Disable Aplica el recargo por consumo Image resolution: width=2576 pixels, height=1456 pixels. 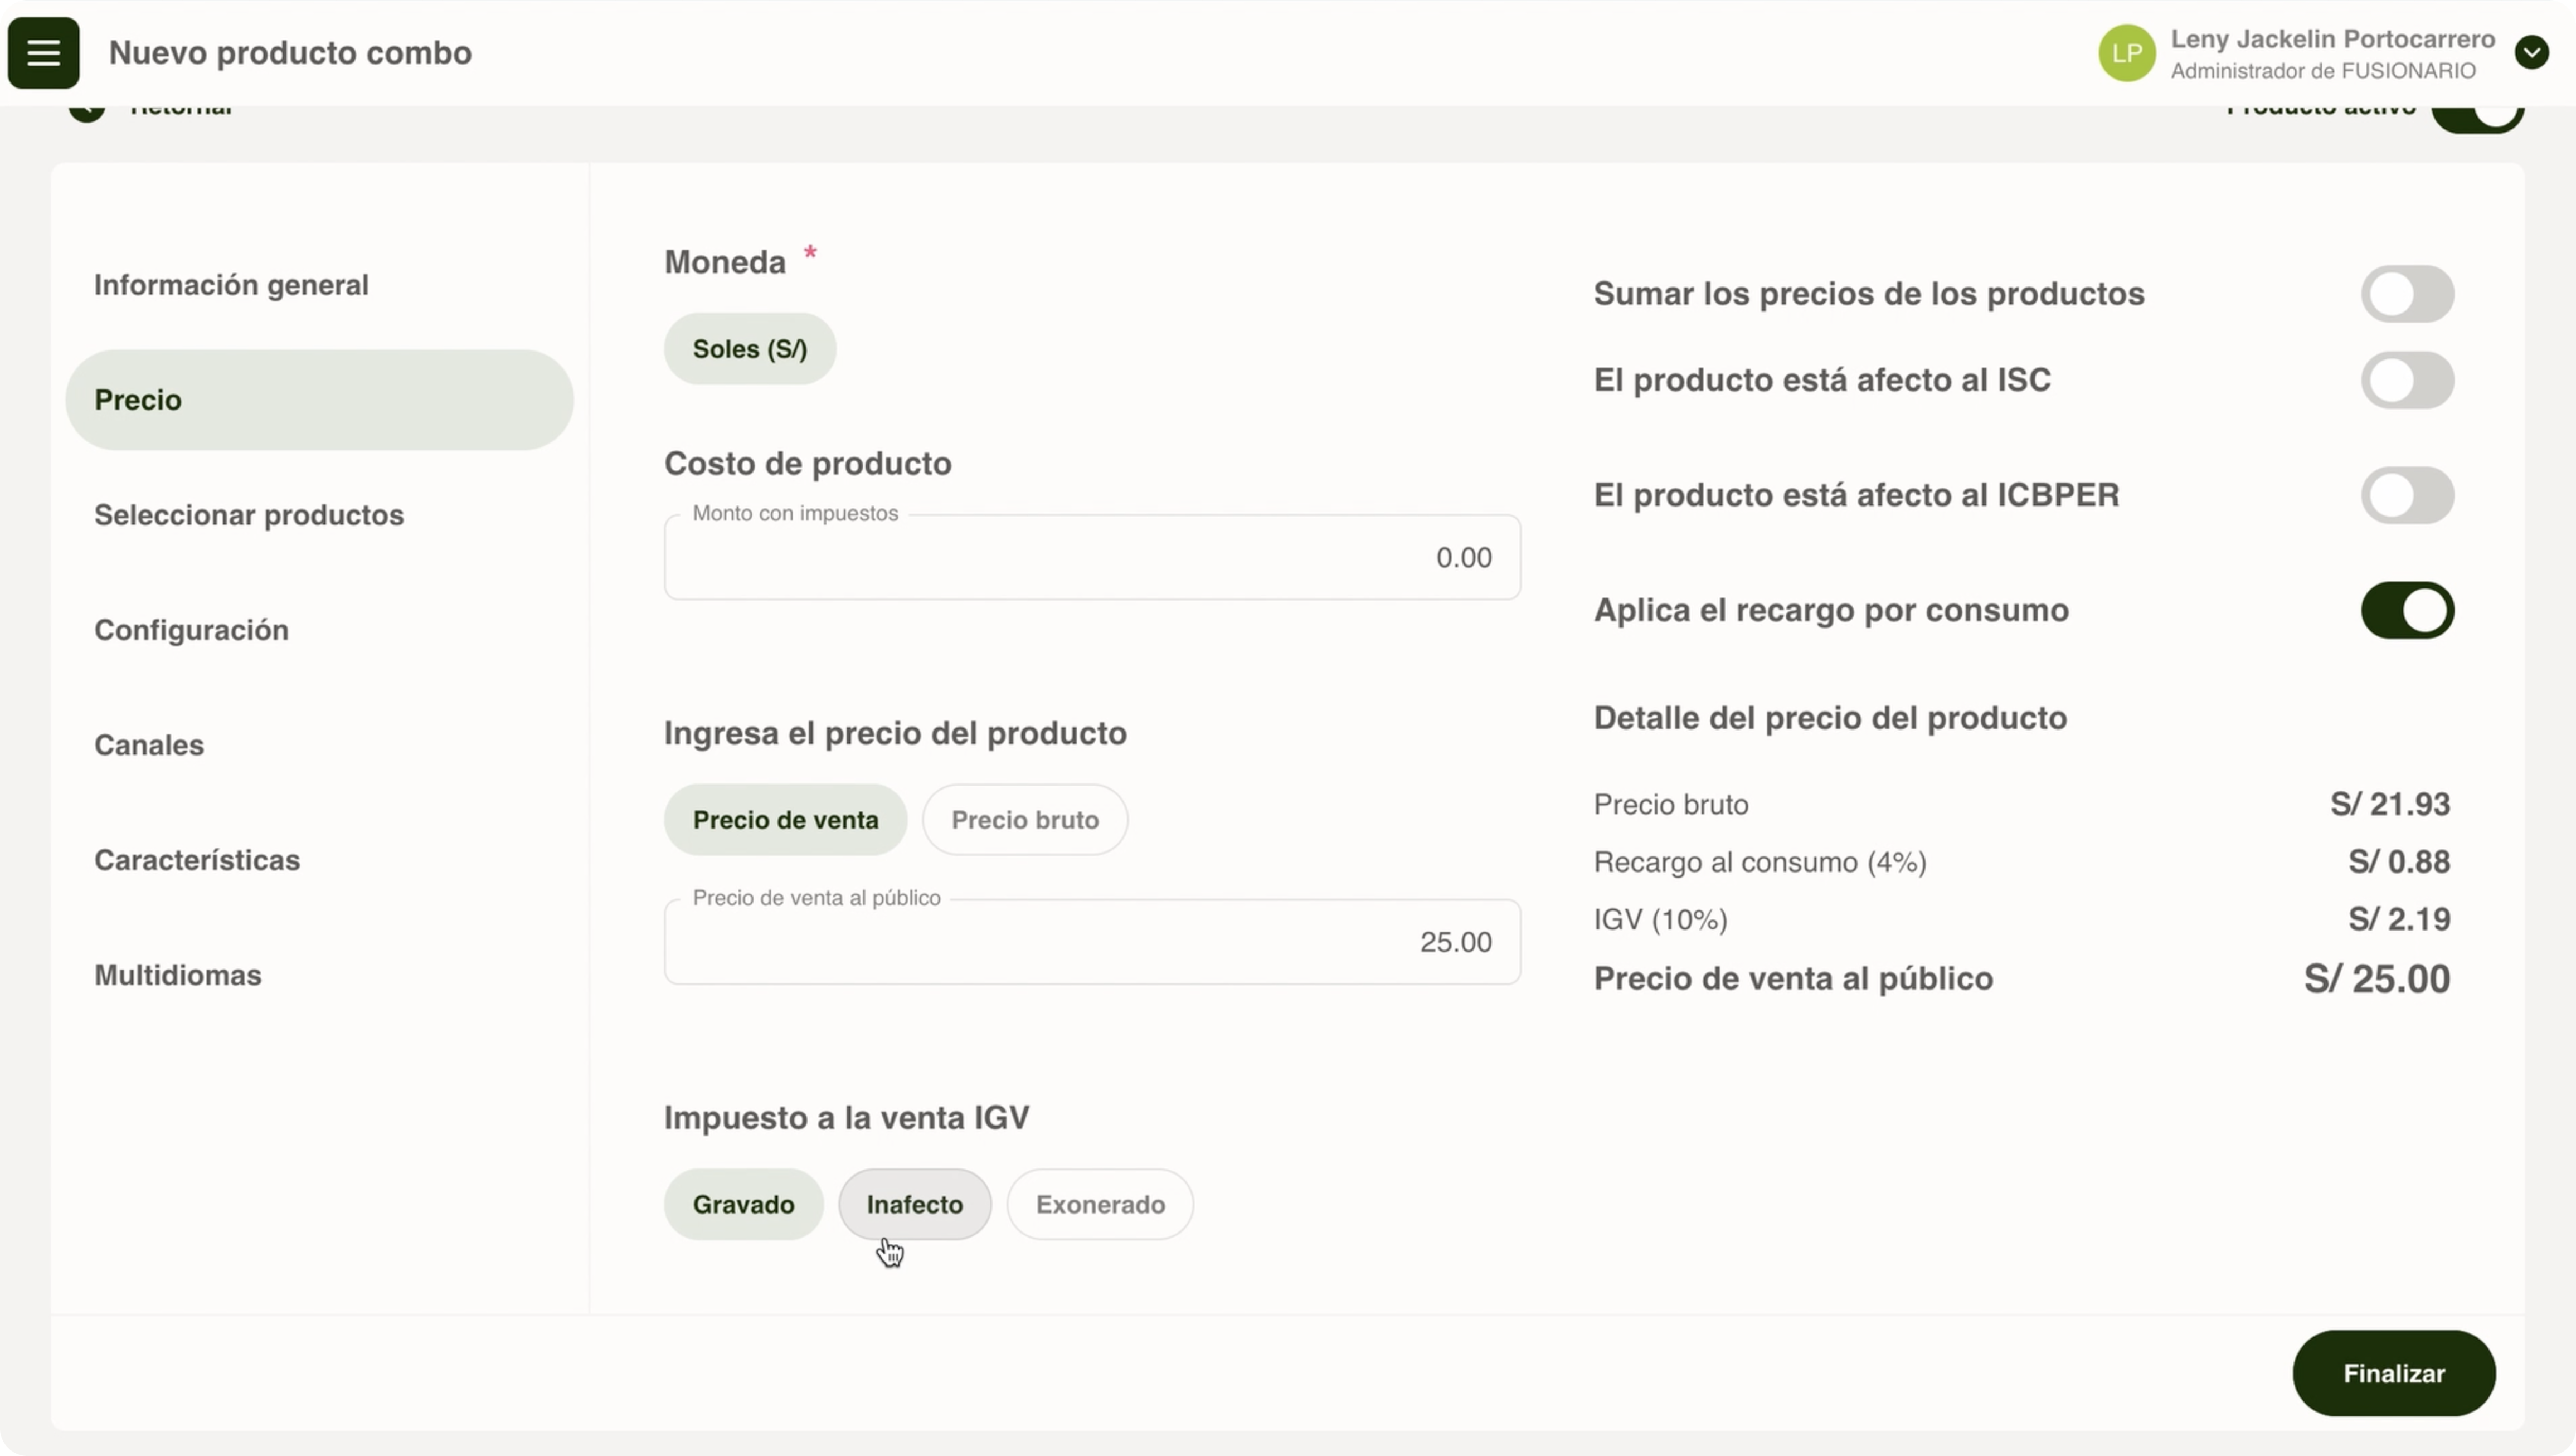pyautogui.click(x=2406, y=610)
